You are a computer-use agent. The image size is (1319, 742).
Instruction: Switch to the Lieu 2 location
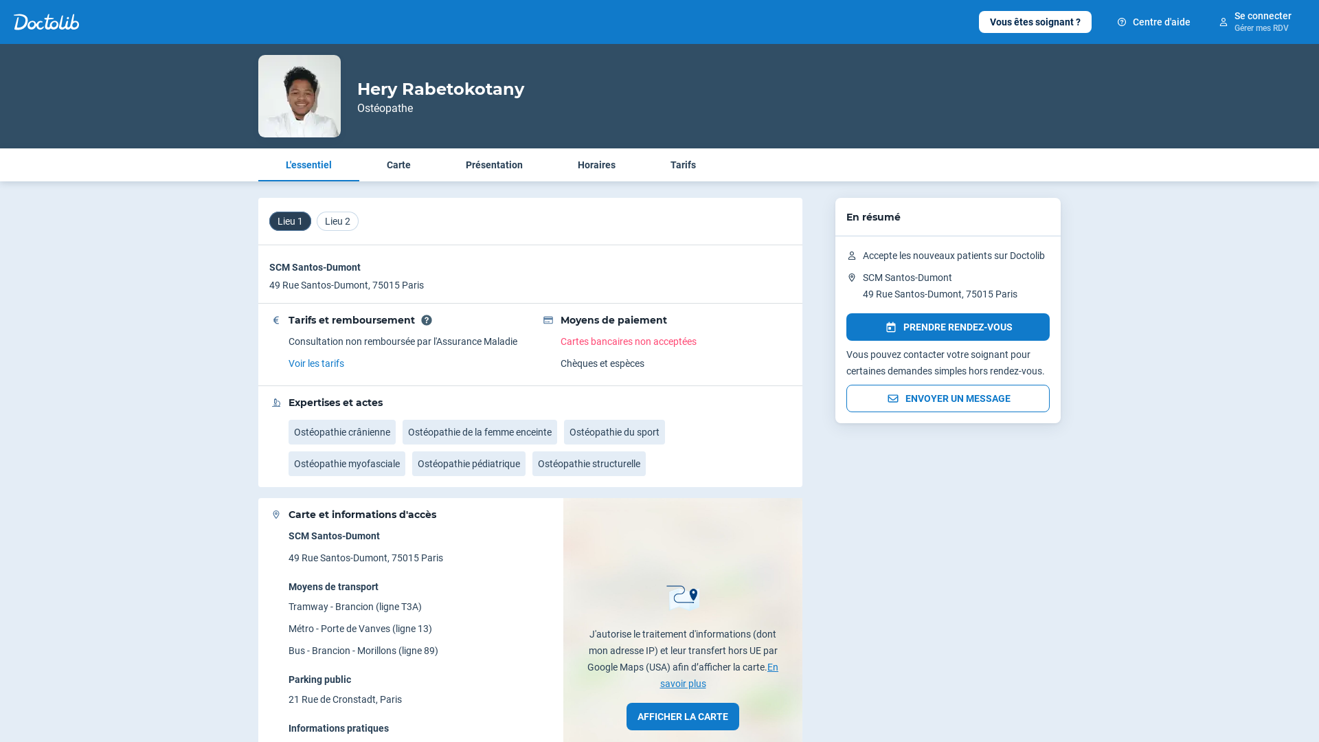point(337,221)
